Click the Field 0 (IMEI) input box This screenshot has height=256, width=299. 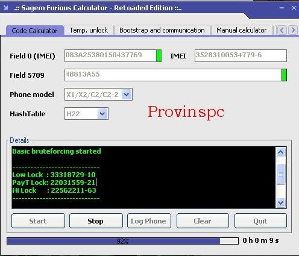pyautogui.click(x=110, y=55)
